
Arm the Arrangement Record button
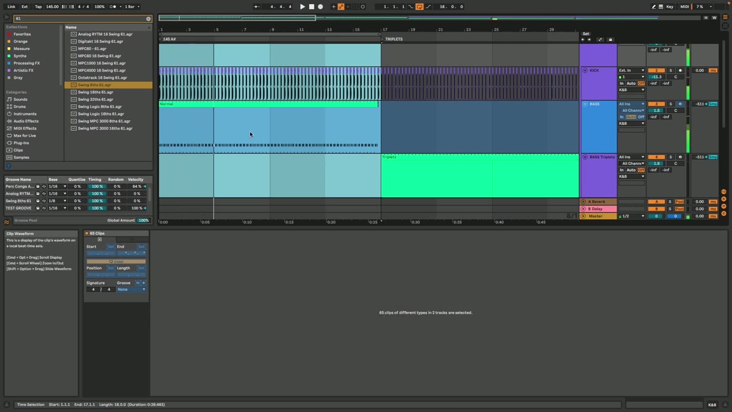[x=320, y=7]
